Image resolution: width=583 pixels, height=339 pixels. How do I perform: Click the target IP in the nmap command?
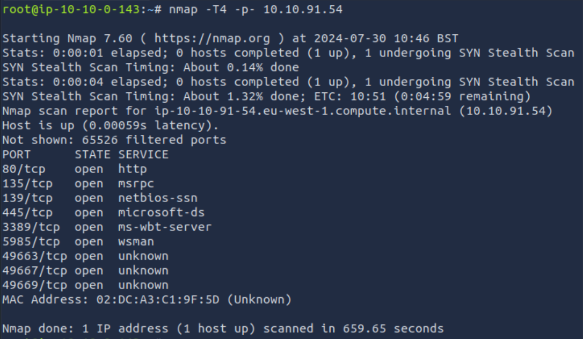(302, 9)
